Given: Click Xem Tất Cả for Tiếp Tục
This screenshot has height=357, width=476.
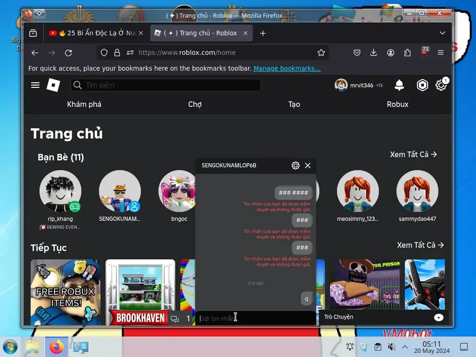Looking at the screenshot, I should click(420, 245).
